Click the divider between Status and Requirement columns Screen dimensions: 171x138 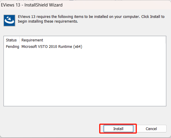tap(20, 40)
